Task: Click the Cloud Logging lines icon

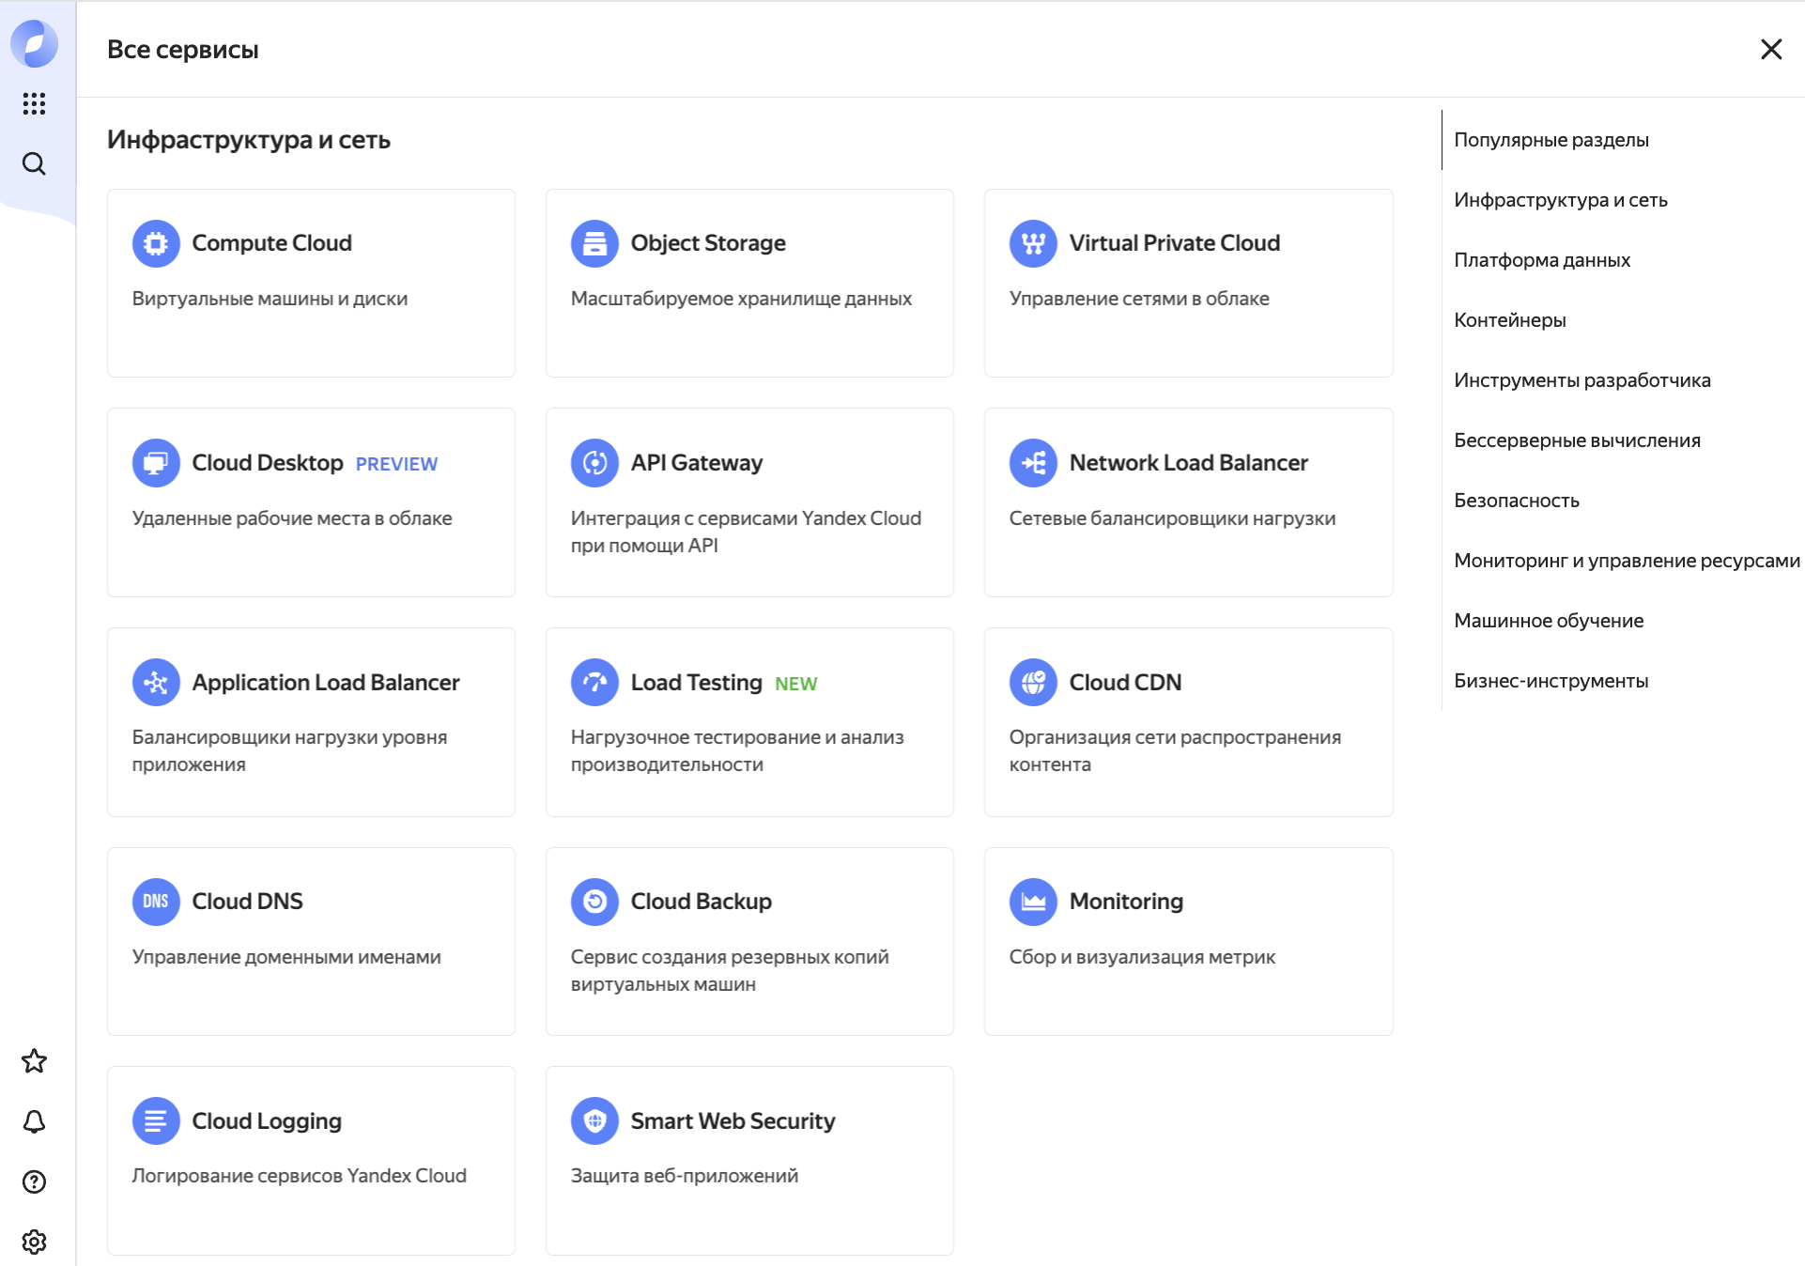Action: 156,1121
